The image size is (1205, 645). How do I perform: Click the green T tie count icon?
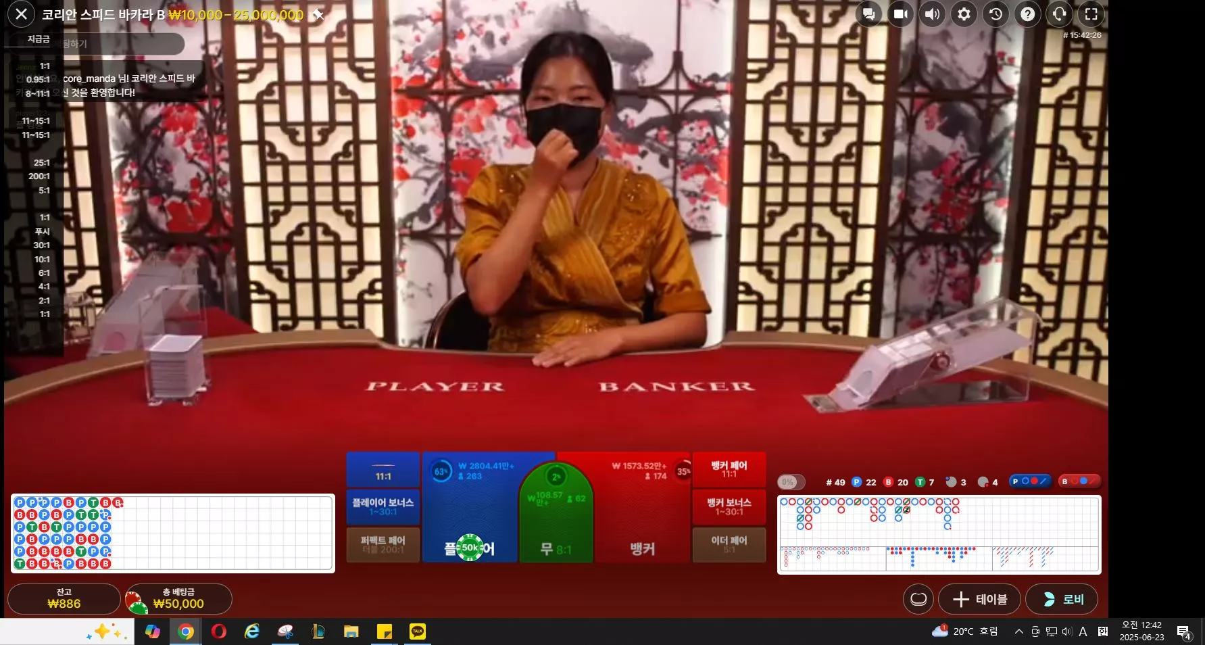coord(920,482)
